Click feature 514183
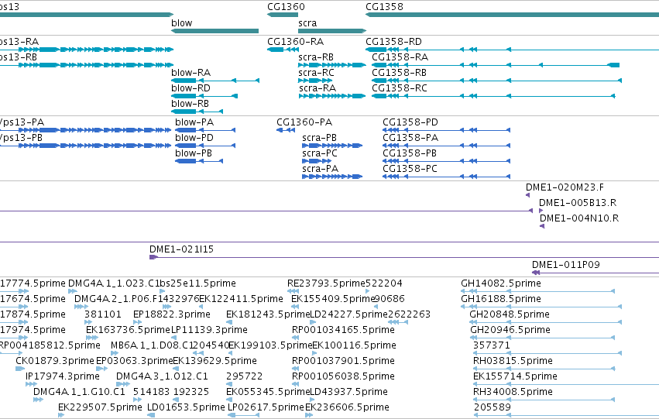The height and width of the screenshot is (419, 659). pyautogui.click(x=136, y=400)
